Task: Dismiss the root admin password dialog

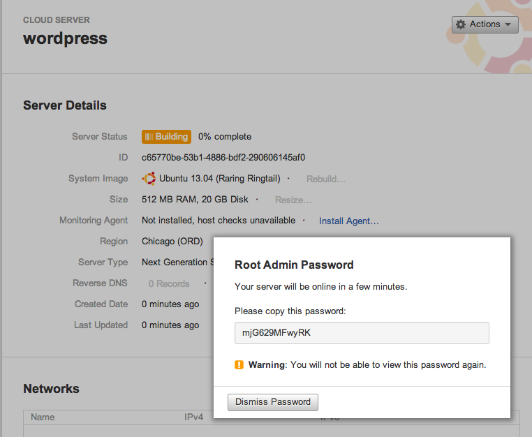Action: [x=273, y=402]
